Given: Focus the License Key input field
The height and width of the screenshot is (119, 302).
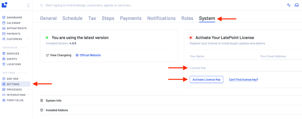Looking at the screenshot, I should click(x=246, y=68).
